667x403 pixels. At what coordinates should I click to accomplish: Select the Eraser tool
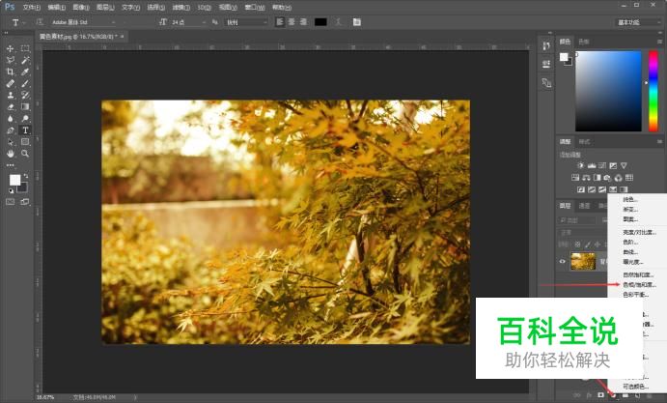11,107
